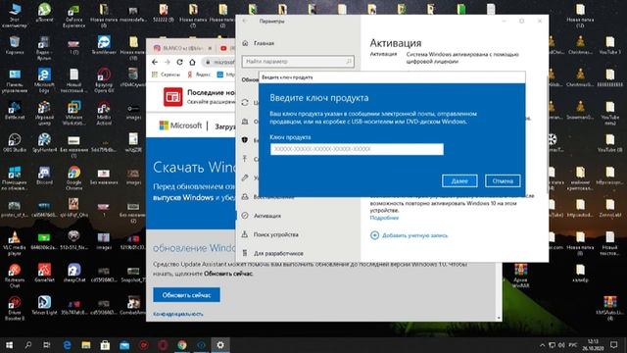
Task: Open the Opera GX browser desktop icon
Action: [x=104, y=80]
